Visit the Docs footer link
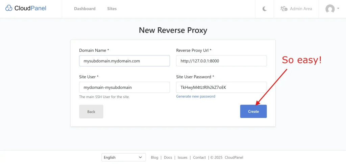This screenshot has width=346, height=164. 168,158
